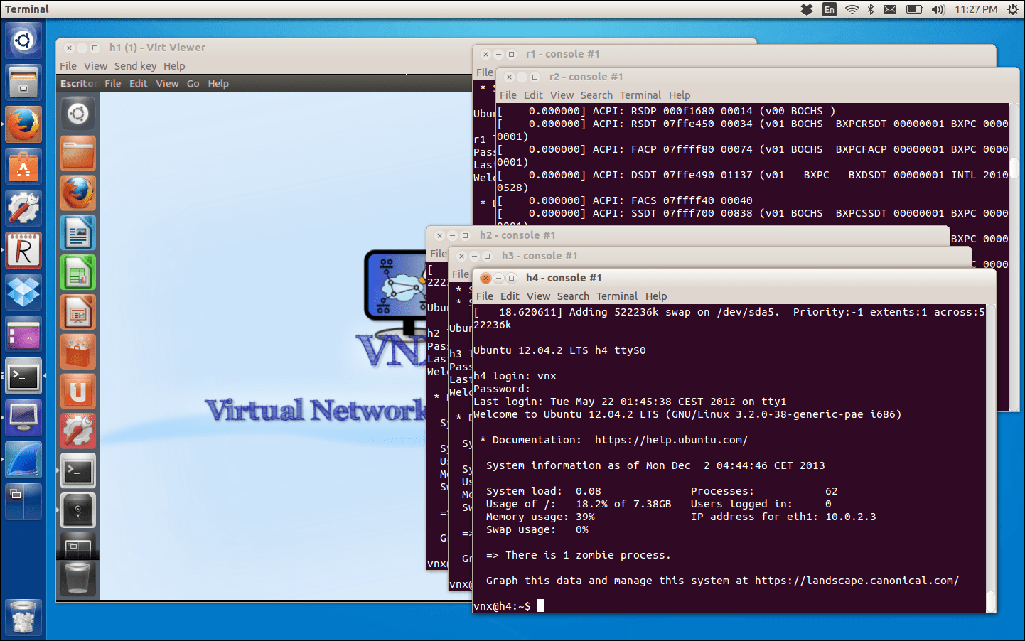Focus r1 console title bar
Screen dimensions: 1025x641
(734, 54)
